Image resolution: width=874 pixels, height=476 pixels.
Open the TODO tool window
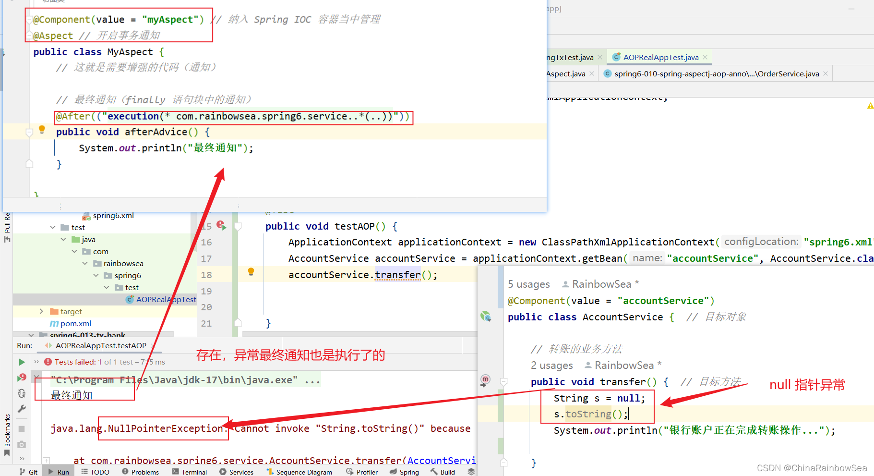95,472
